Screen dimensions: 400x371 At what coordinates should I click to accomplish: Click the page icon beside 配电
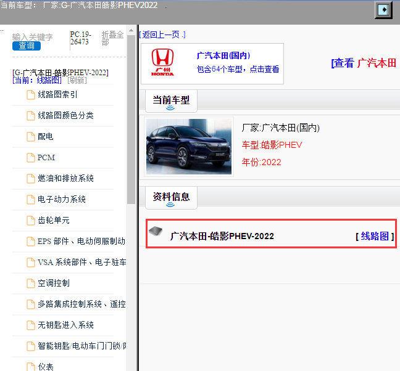click(31, 136)
